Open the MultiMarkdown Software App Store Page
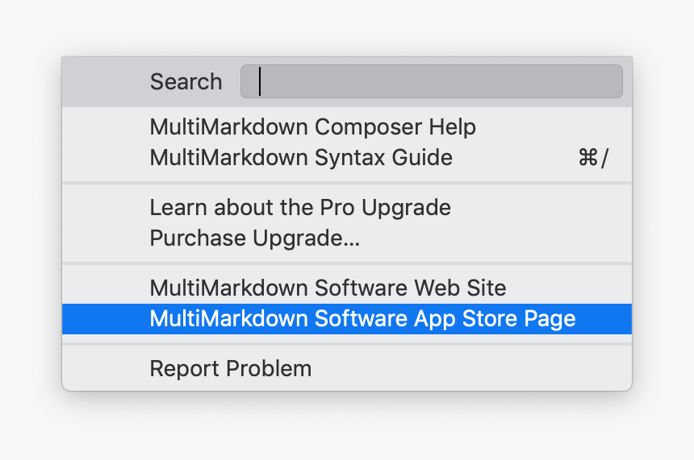694x460 pixels. coord(362,319)
